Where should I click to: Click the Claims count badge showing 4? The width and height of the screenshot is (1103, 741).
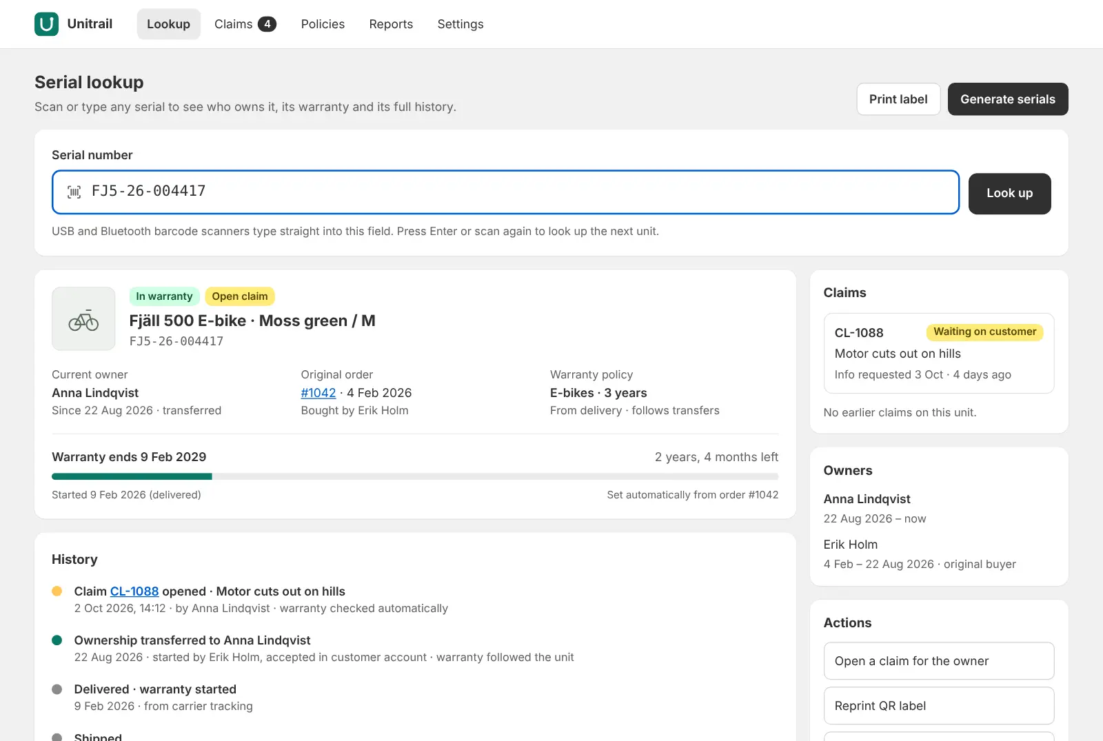click(267, 24)
